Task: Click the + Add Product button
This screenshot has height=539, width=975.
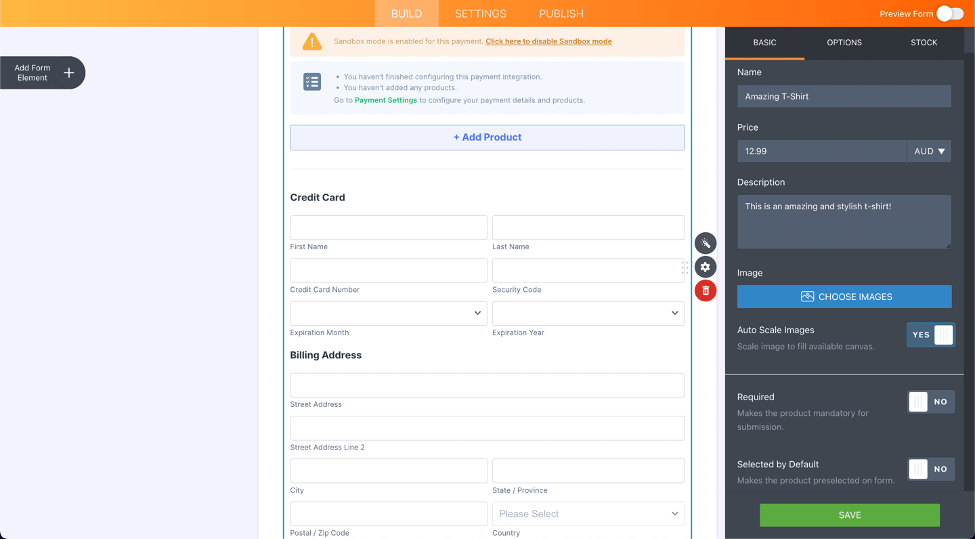Action: pyautogui.click(x=487, y=137)
